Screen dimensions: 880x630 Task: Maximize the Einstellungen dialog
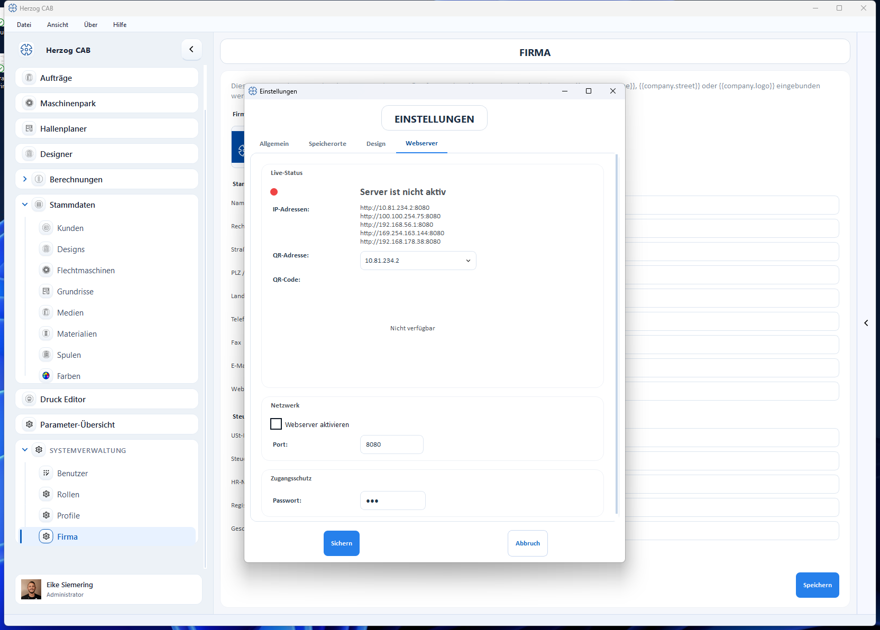(x=589, y=91)
